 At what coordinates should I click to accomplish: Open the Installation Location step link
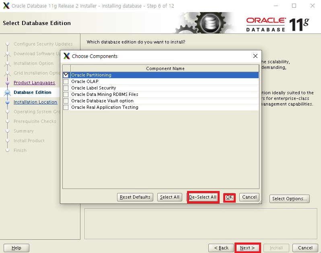(35, 102)
